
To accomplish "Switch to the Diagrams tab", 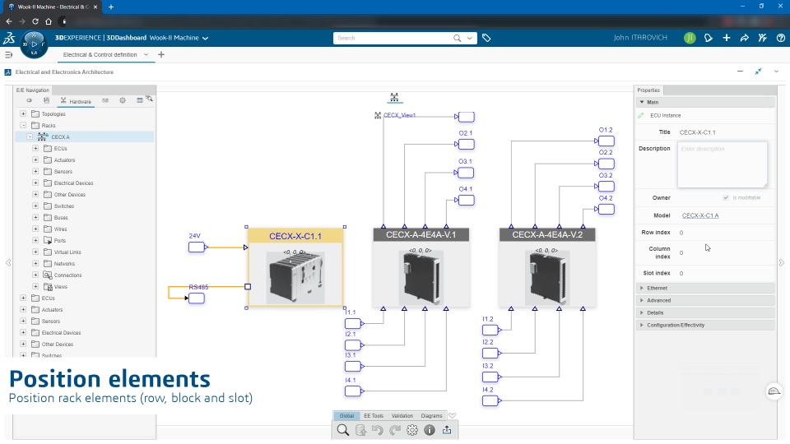I will (431, 416).
